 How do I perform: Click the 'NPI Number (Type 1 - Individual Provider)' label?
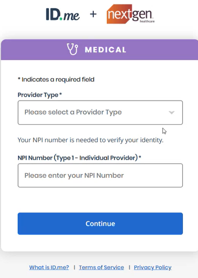pos(78,158)
